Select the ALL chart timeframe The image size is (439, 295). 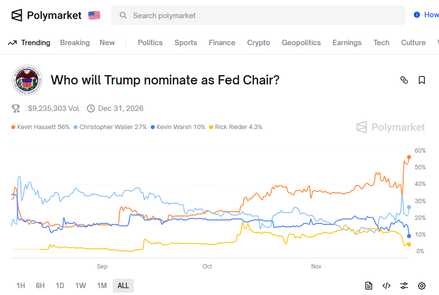123,285
